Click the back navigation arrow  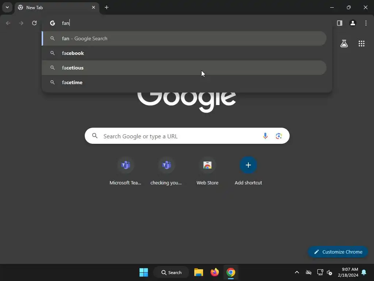click(x=8, y=23)
